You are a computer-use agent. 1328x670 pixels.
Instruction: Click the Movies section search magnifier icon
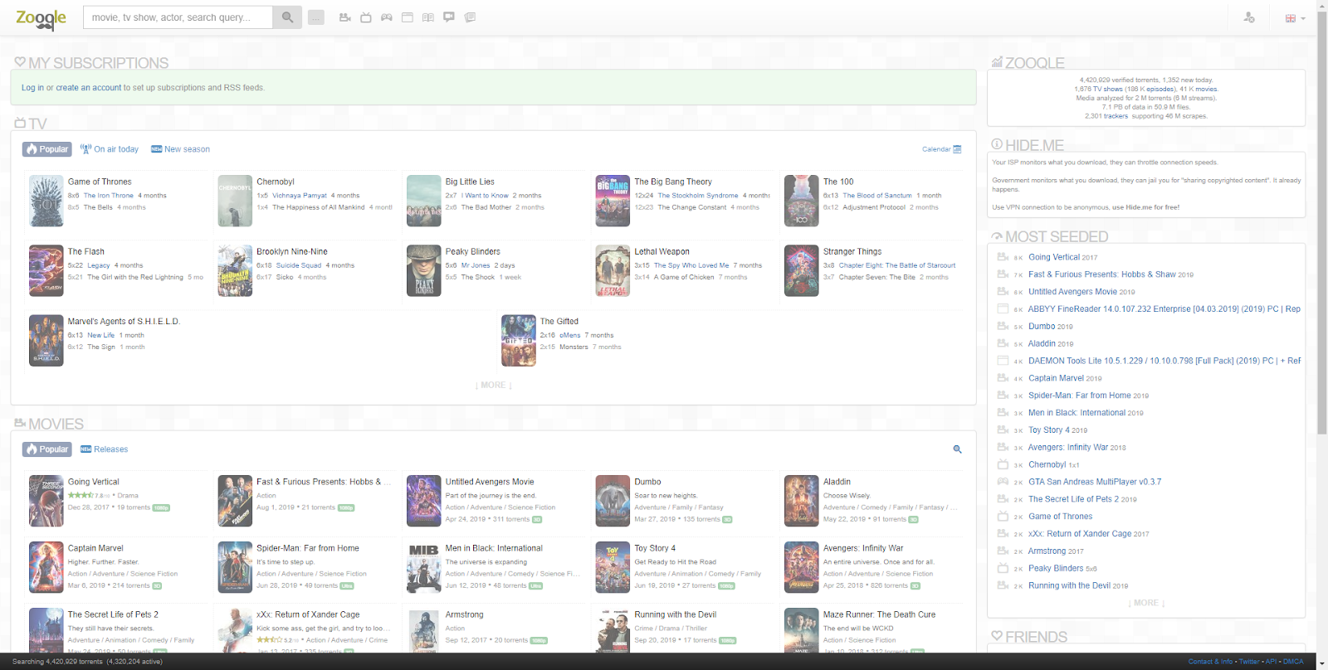(x=957, y=449)
